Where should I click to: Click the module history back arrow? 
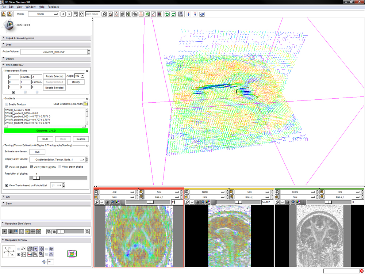click(63, 14)
